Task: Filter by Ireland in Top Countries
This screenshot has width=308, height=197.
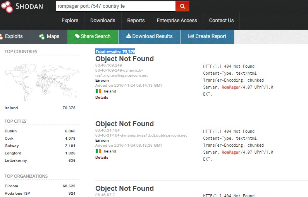Action: [x=11, y=108]
